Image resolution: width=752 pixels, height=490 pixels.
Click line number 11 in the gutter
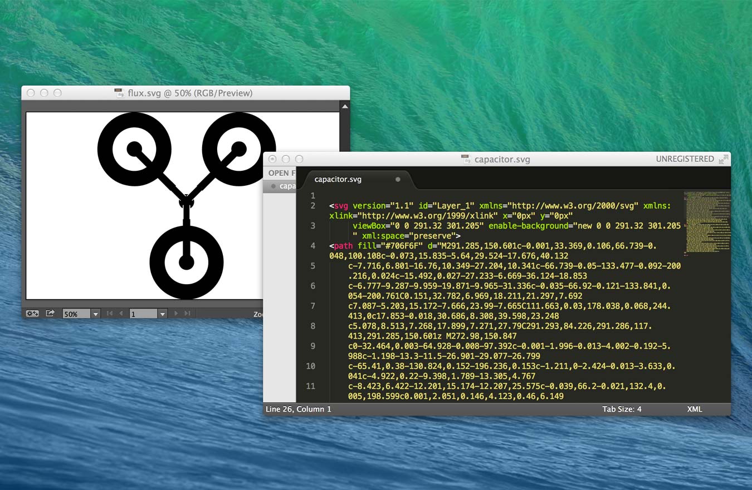coord(310,386)
